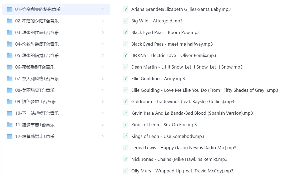Click folder icon of 10-下一站超模T台音乐
Screen dimensions: 293x179
9,113
